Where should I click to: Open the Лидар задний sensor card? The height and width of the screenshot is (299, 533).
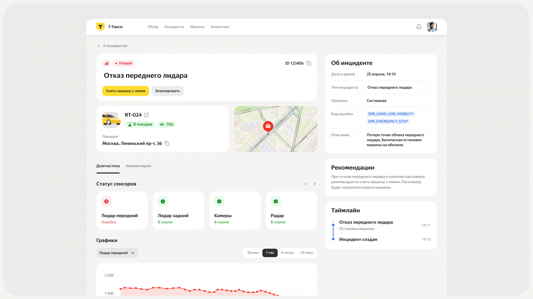coord(178,210)
